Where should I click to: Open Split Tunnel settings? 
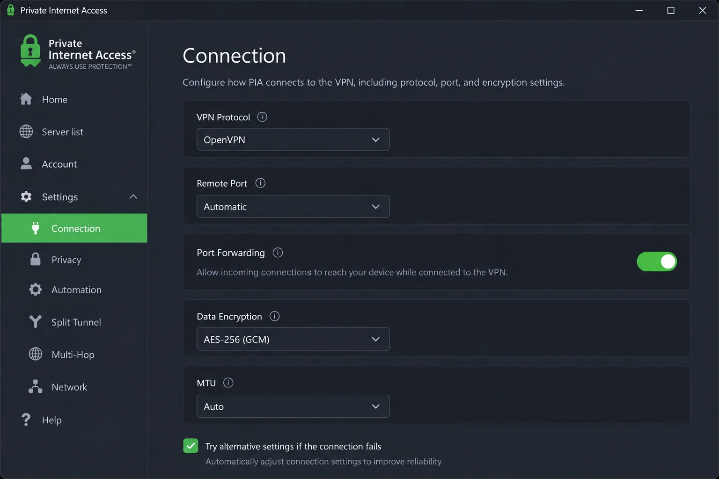(74, 322)
